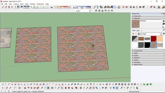Activate the Orbit tool
This screenshot has width=165, height=93.
52,88
